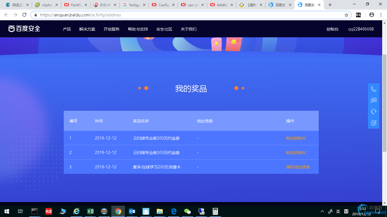Image resolution: width=387 pixels, height=217 pixels.
Task: Show hidden system tray icons
Action: (322, 211)
